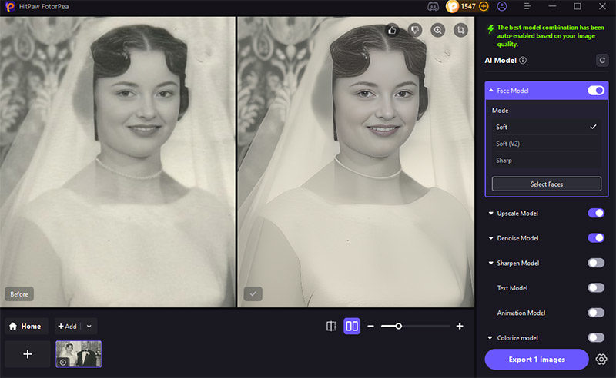This screenshot has width=616, height=378.
Task: Enable the Sharpen Model toggle
Action: point(596,263)
